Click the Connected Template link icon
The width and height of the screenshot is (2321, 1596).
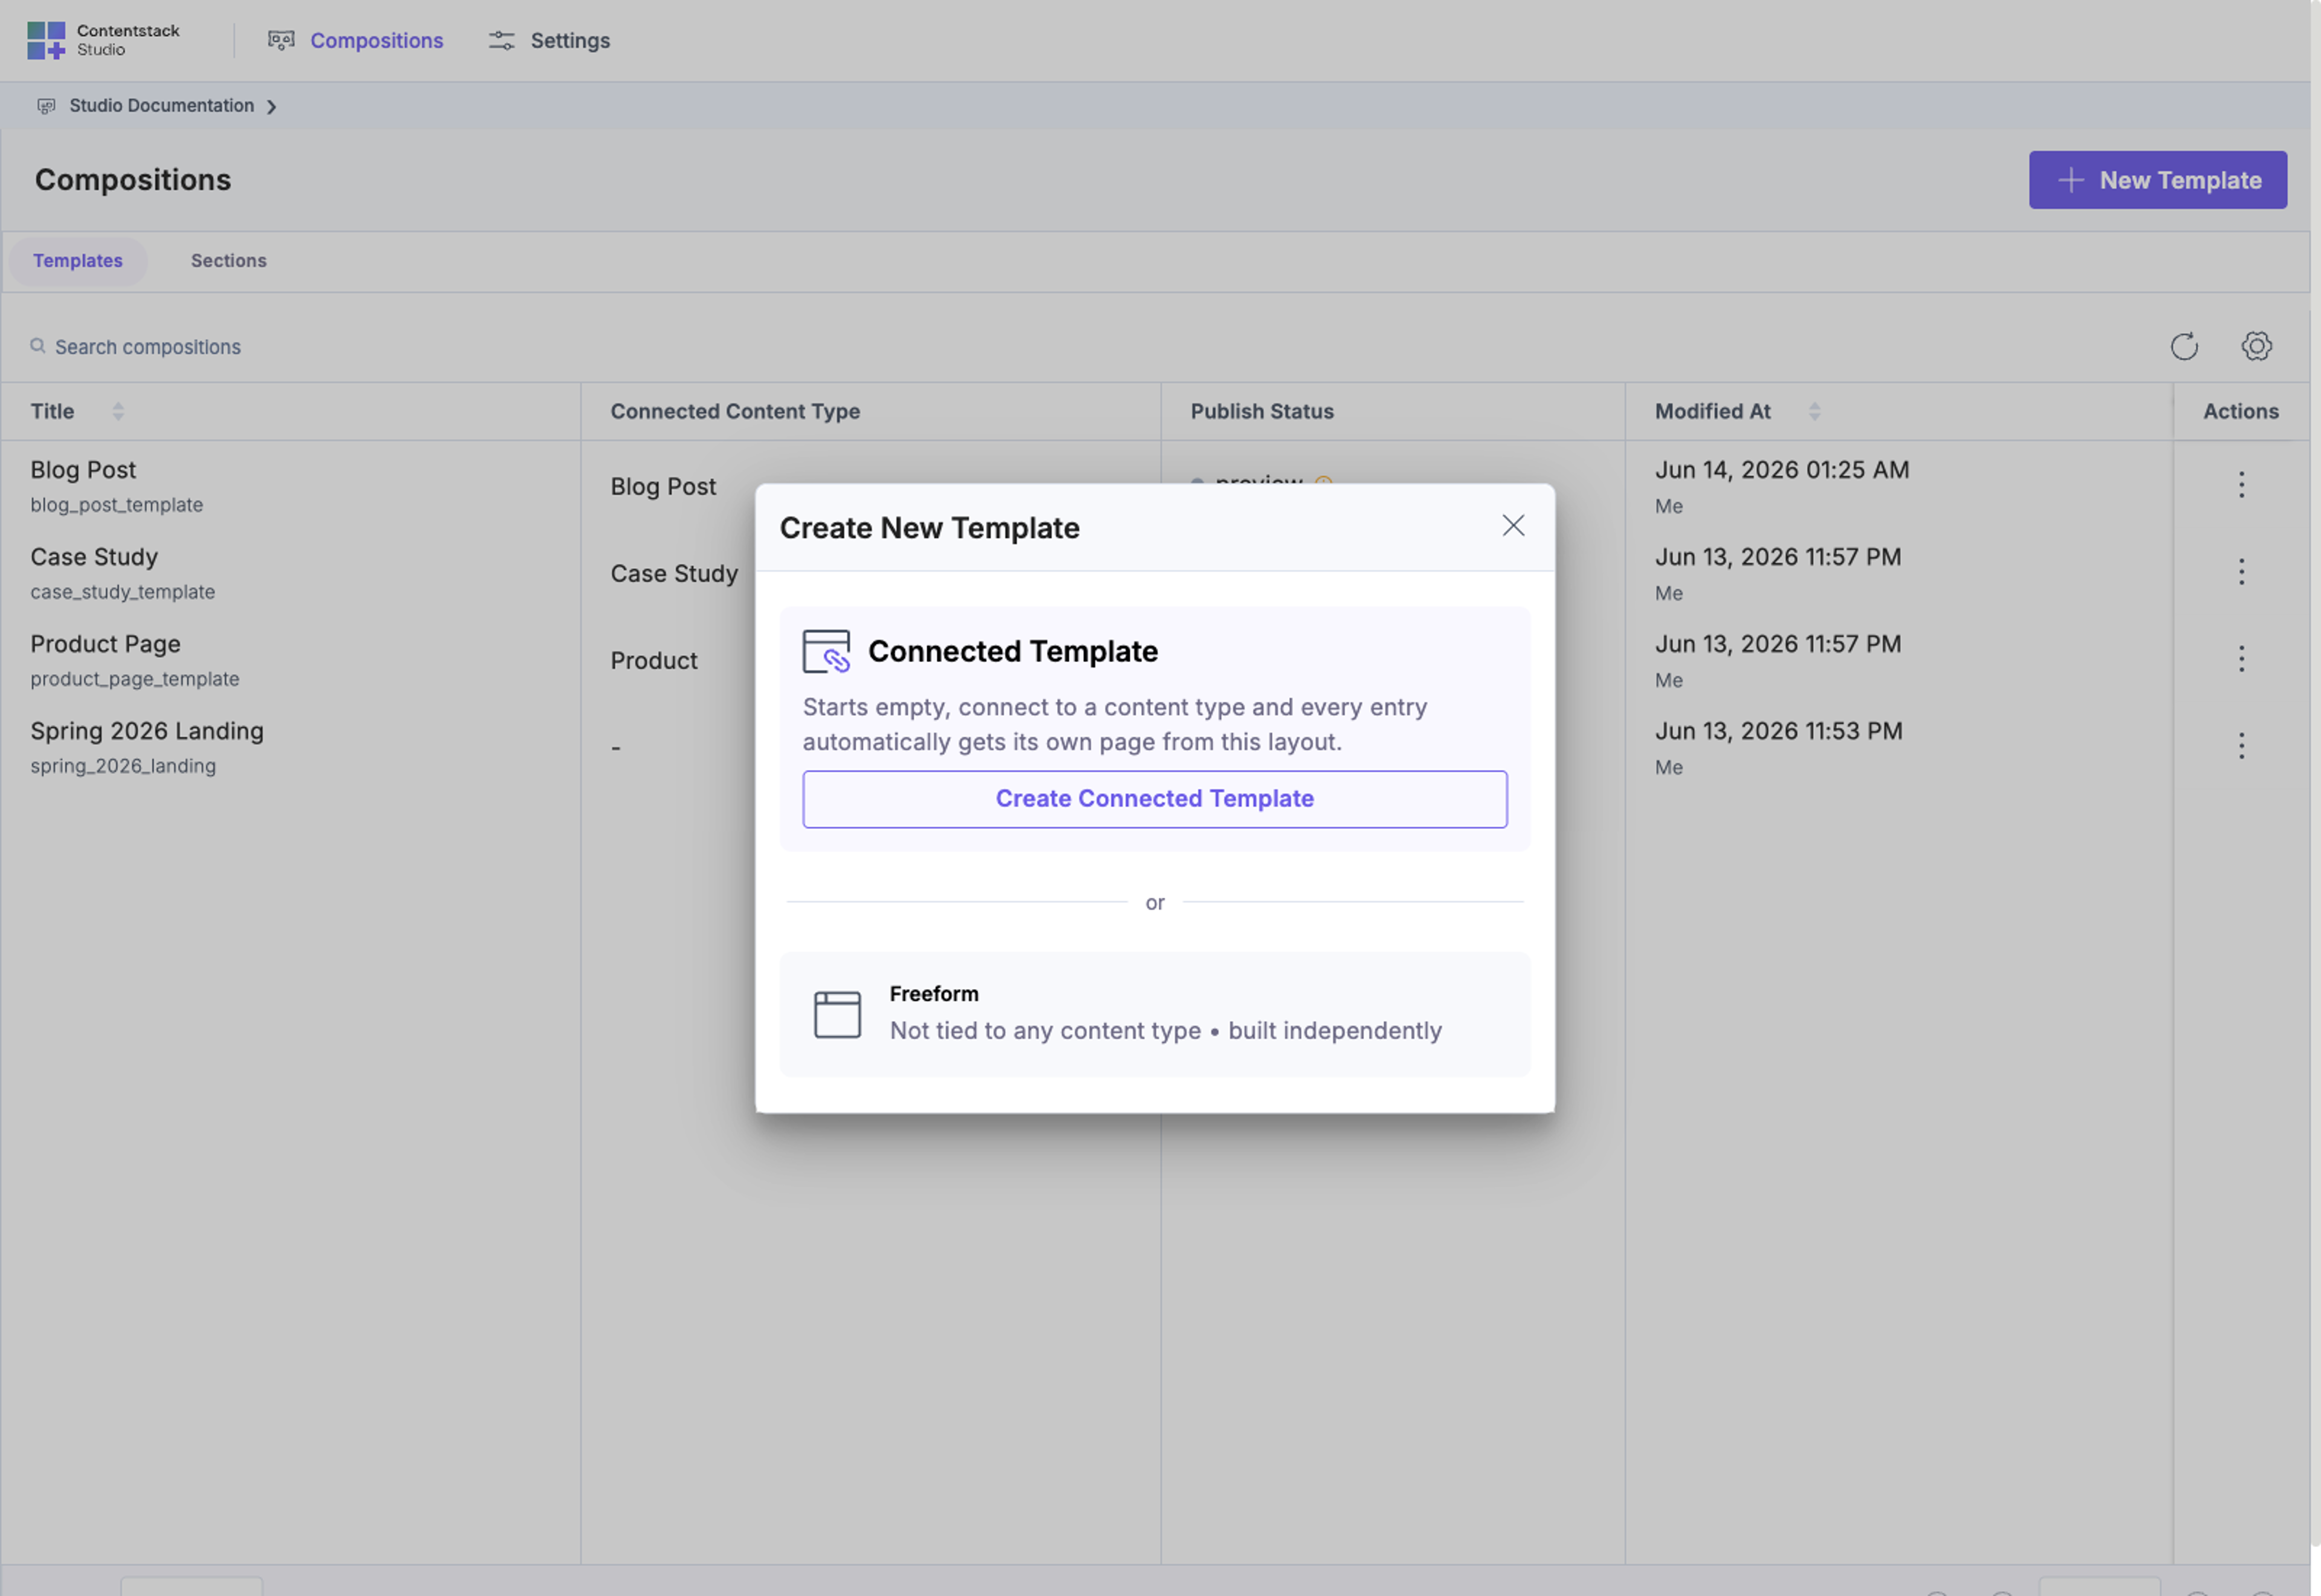point(826,651)
